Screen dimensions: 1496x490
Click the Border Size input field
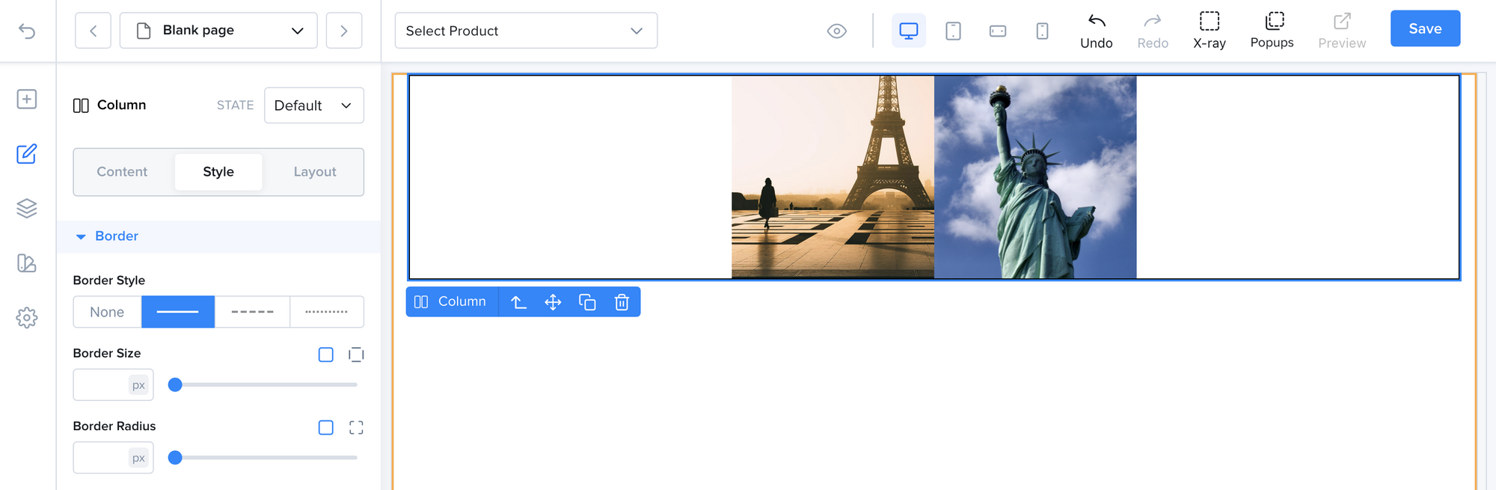[114, 385]
